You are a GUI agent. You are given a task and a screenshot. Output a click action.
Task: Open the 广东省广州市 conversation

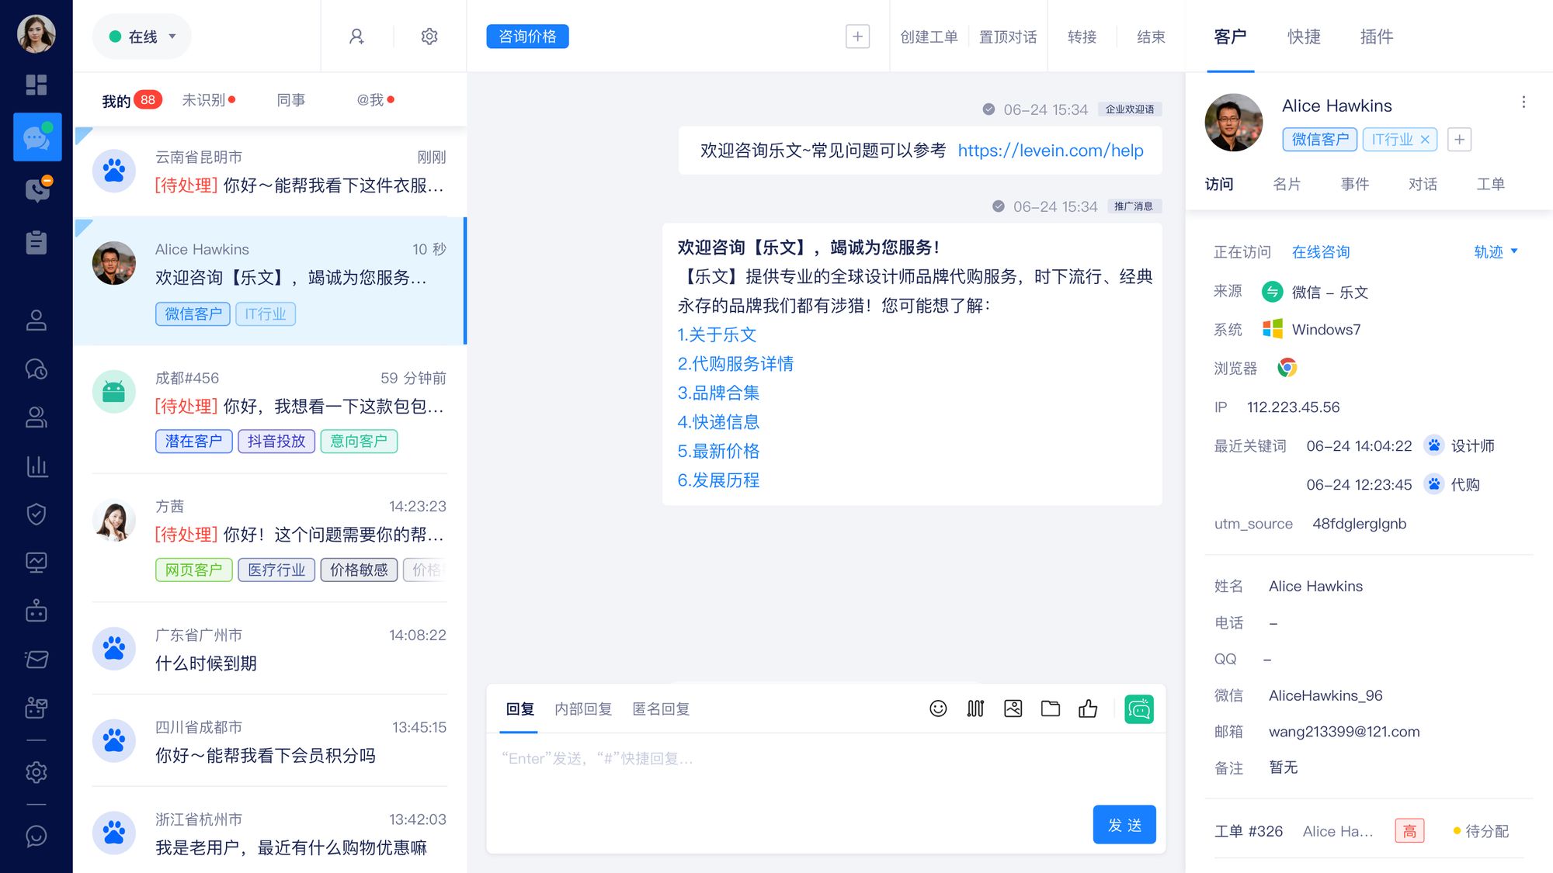(269, 649)
